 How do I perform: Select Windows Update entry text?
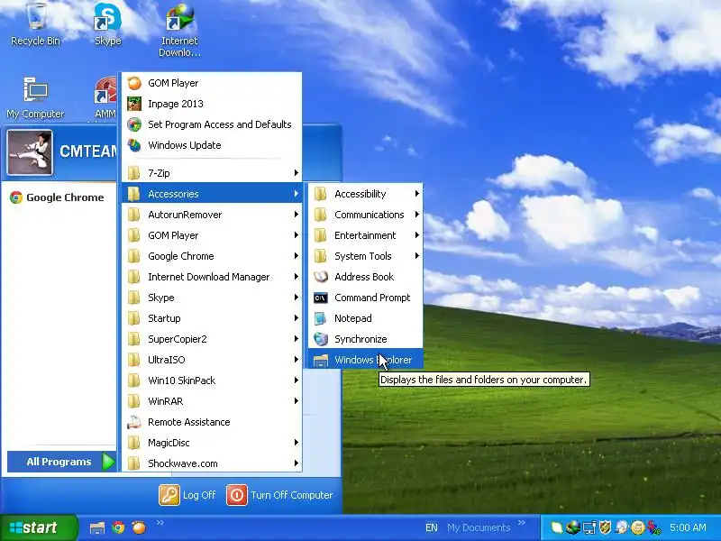185,145
